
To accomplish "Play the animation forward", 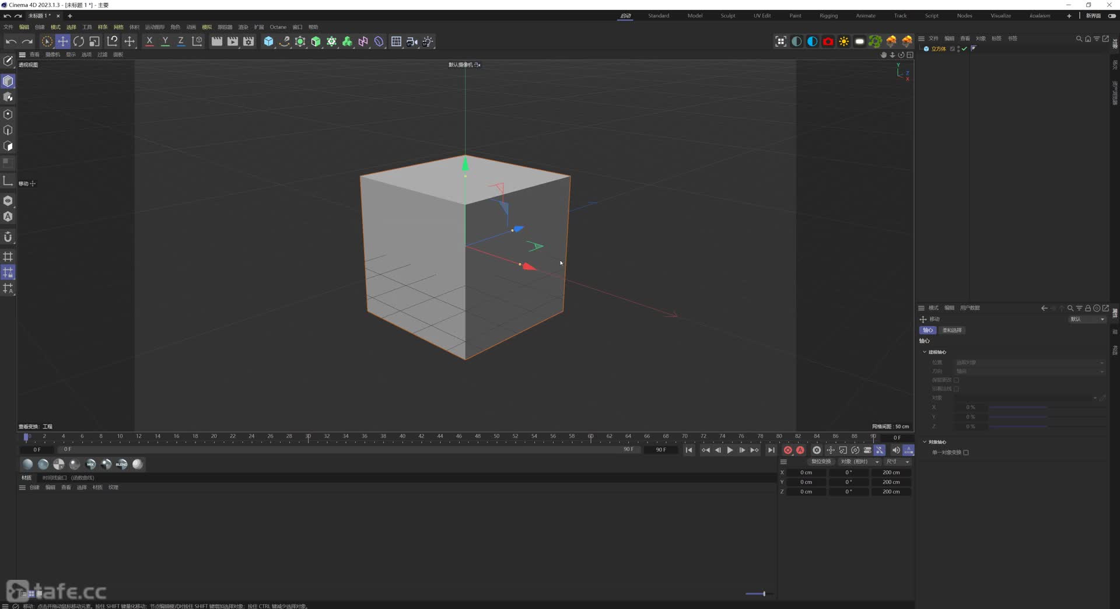I will (x=730, y=450).
